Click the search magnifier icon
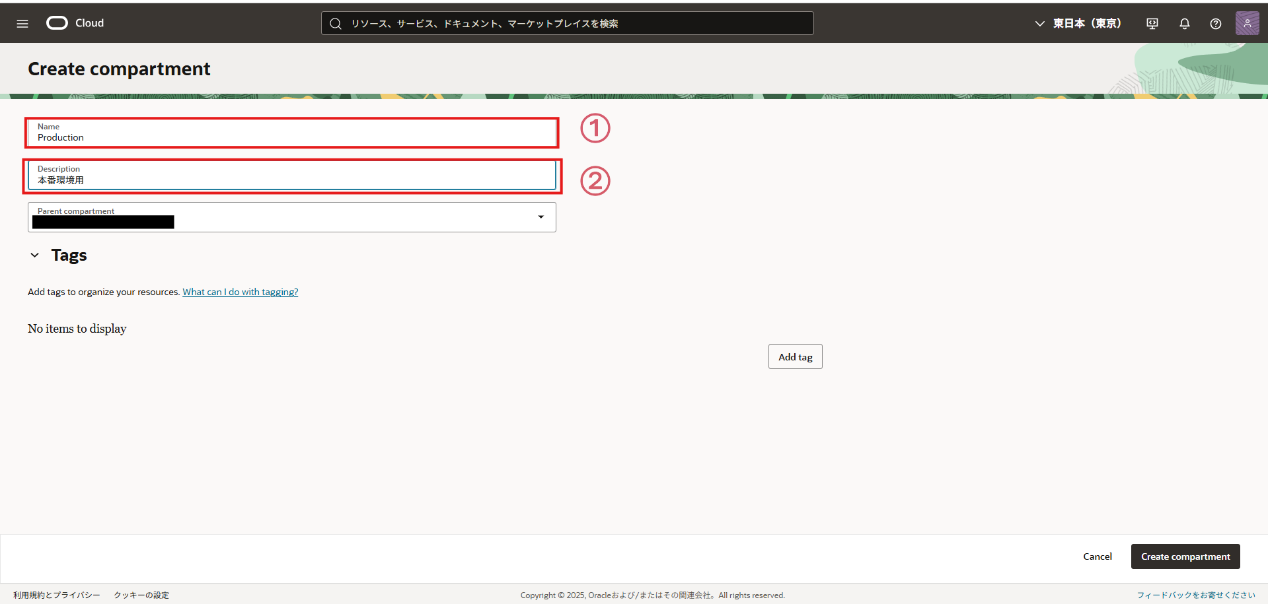 tap(336, 24)
